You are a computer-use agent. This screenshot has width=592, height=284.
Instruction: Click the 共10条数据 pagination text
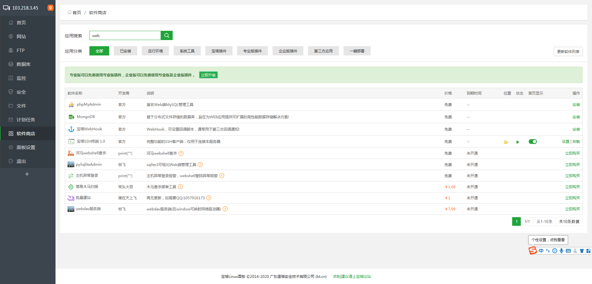tap(569, 221)
